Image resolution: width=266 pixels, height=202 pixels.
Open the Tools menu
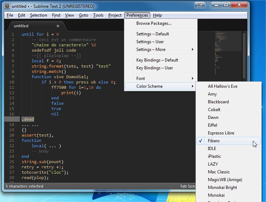coord(98,15)
